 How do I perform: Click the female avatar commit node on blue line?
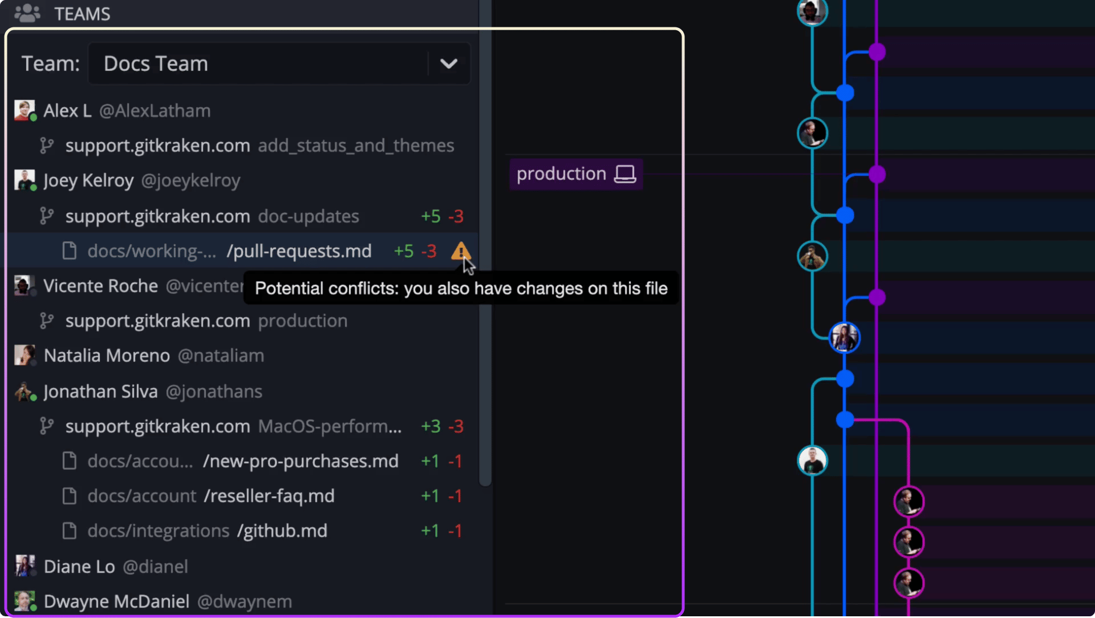845,338
